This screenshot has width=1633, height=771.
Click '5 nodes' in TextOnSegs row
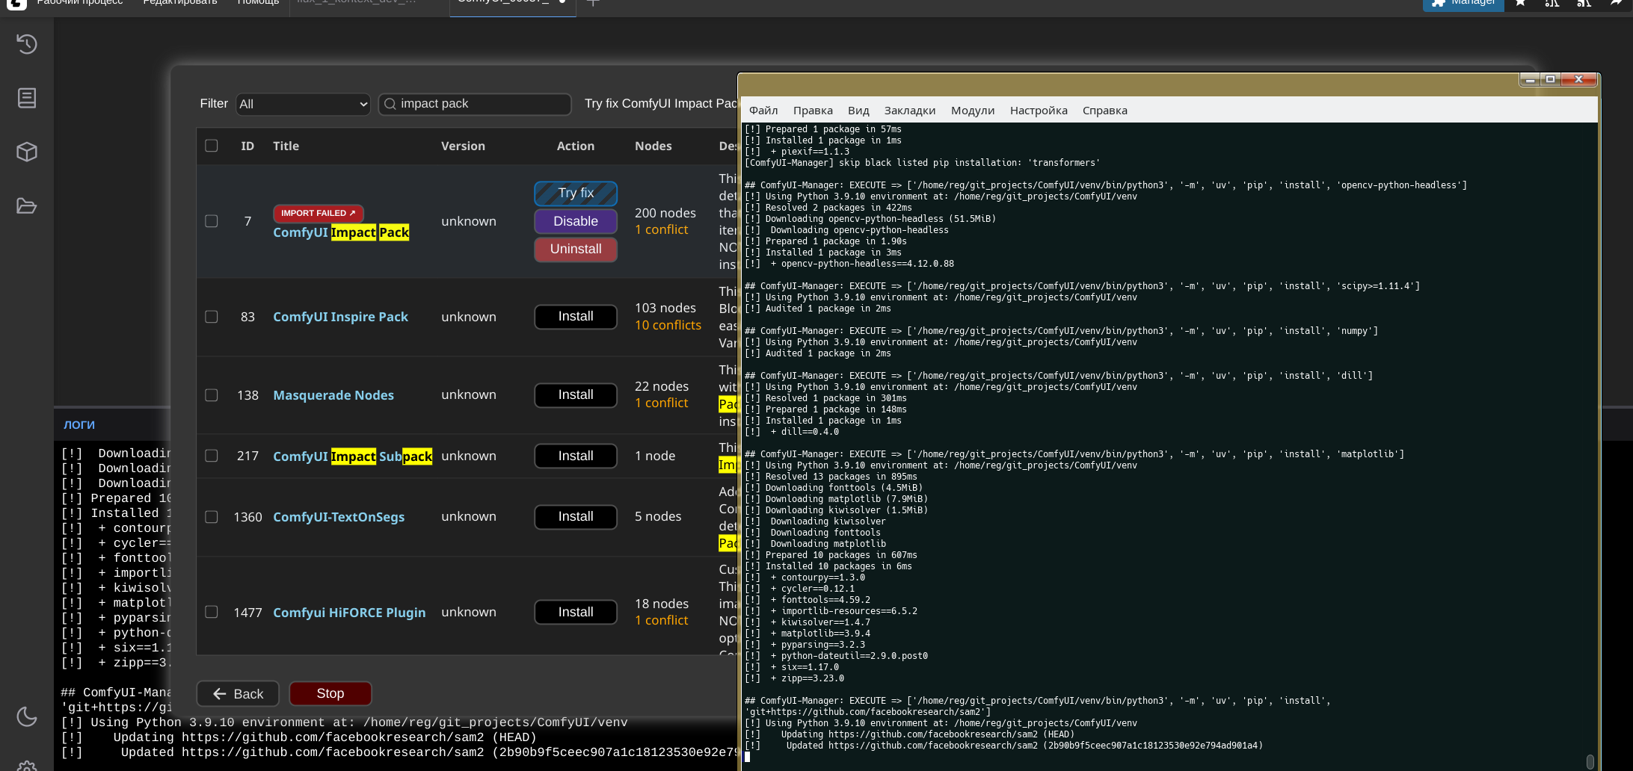click(x=658, y=516)
